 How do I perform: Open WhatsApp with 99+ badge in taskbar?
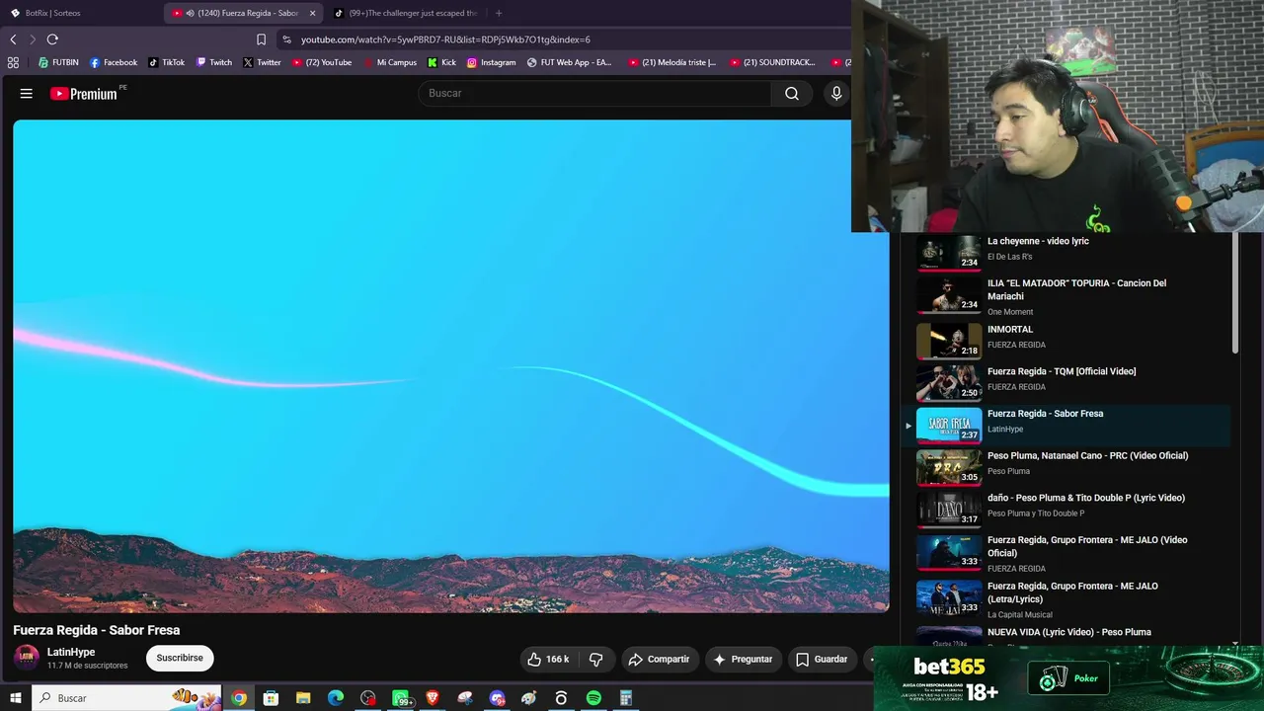(401, 698)
